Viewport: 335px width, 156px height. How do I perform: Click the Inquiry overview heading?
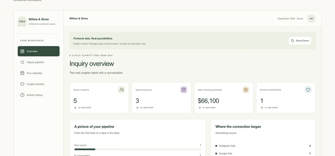(x=92, y=64)
